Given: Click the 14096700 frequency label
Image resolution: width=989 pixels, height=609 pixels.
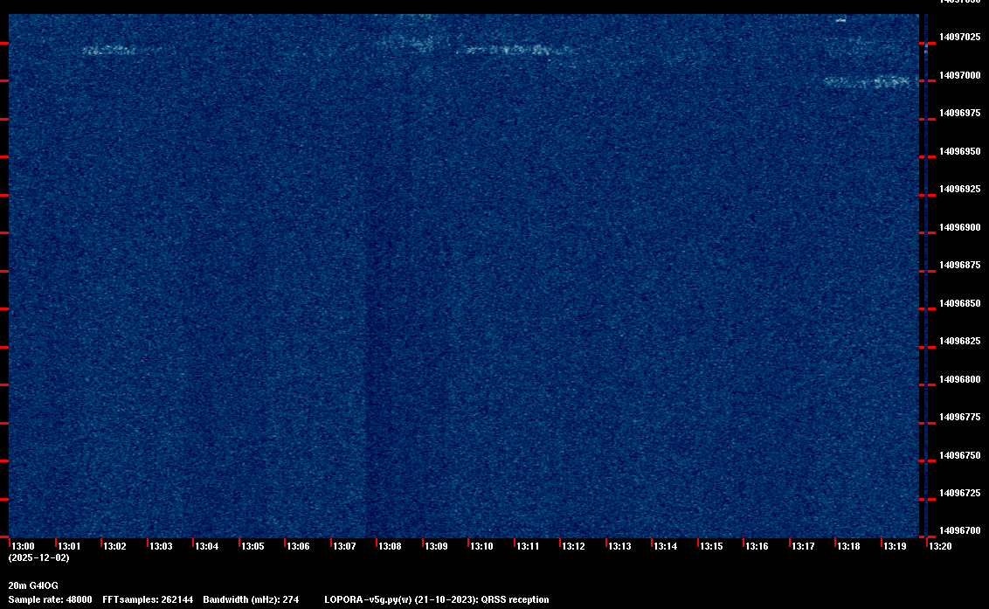Looking at the screenshot, I should (960, 530).
